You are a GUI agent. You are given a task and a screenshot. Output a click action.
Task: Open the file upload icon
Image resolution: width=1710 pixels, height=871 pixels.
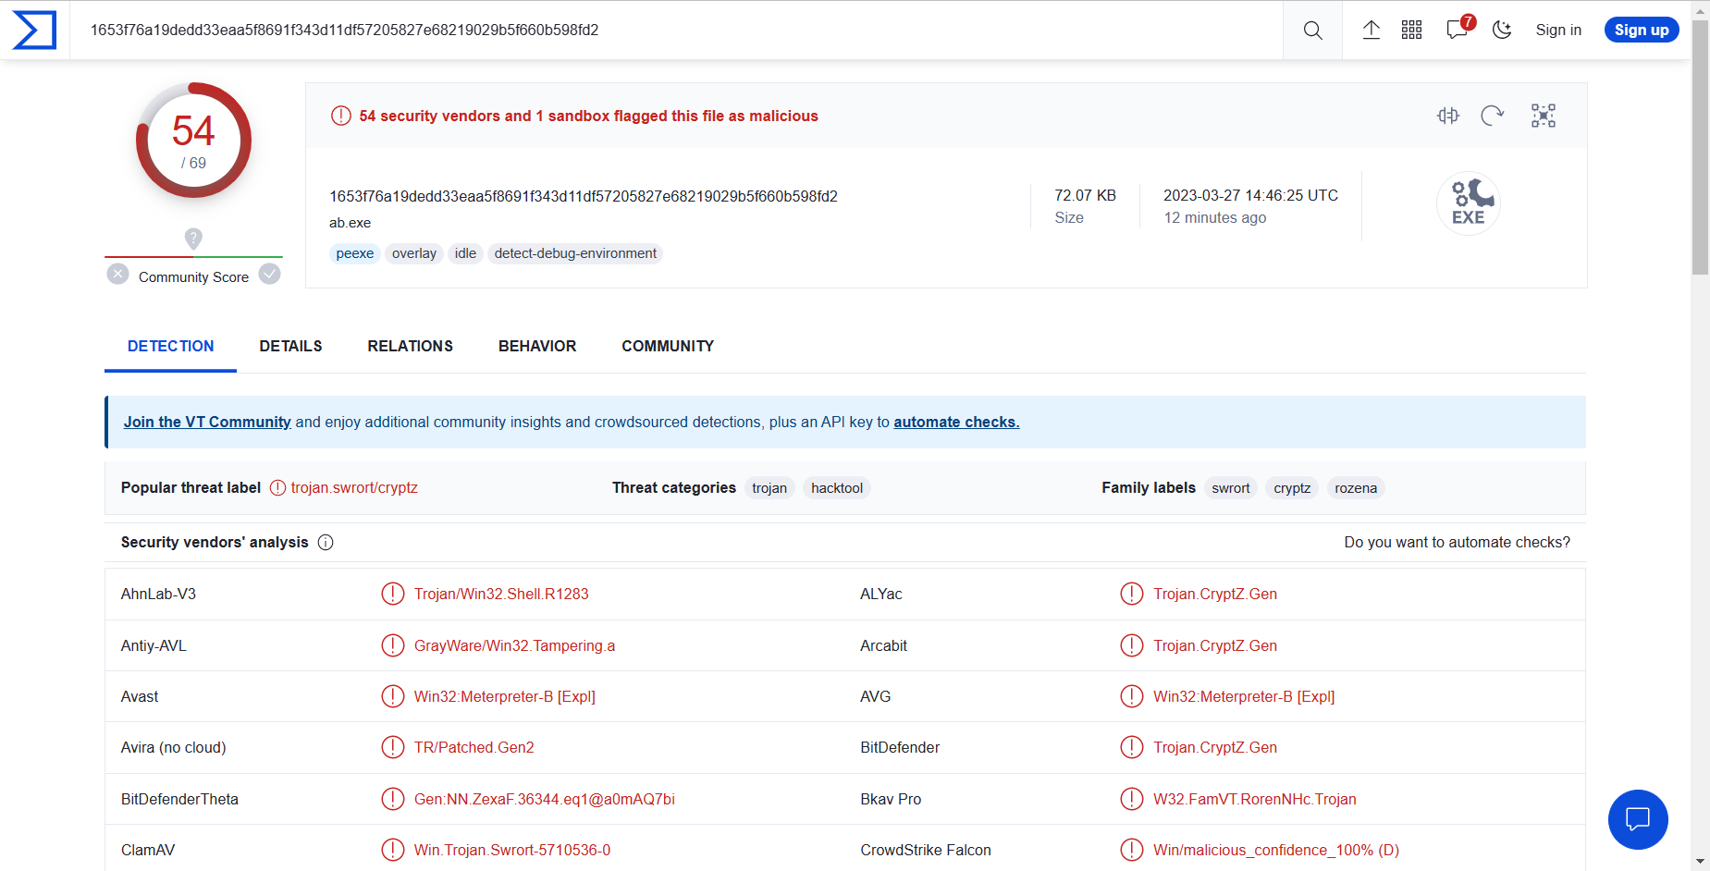(x=1372, y=31)
